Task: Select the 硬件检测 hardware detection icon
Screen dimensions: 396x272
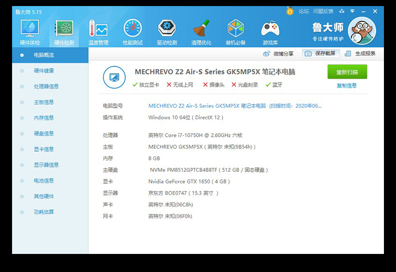Action: [x=64, y=33]
